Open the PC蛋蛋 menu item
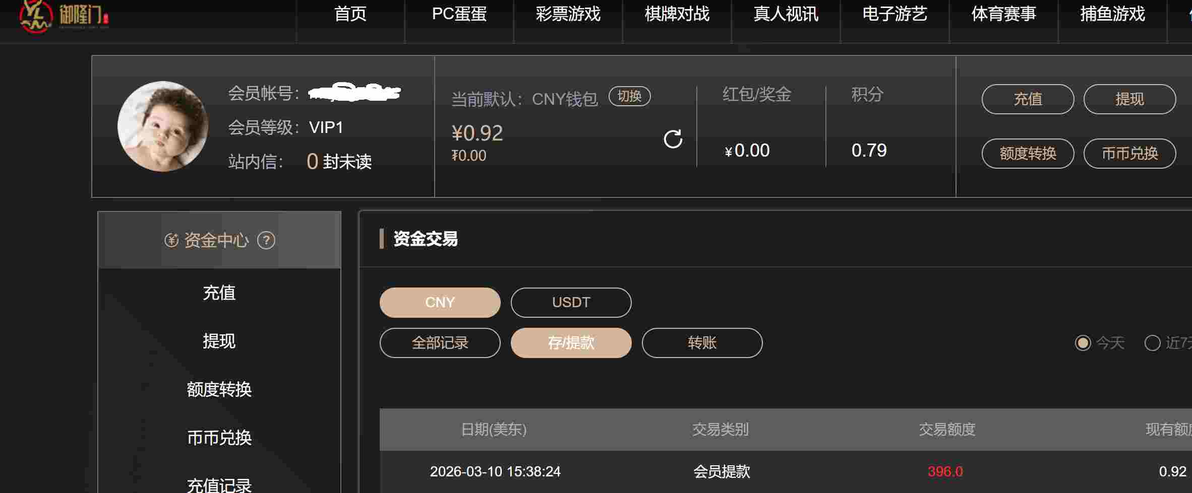 (x=459, y=14)
